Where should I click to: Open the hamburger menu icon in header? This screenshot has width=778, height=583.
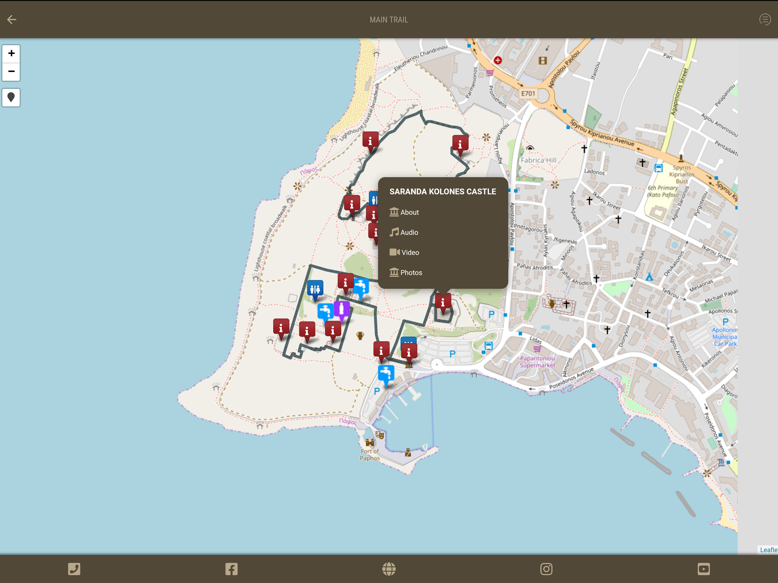(765, 19)
